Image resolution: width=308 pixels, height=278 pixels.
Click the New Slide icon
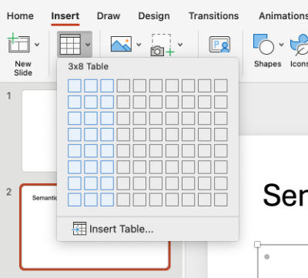tap(18, 43)
